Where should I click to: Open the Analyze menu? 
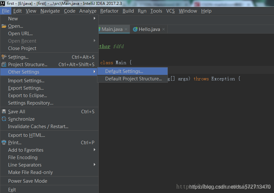(88, 11)
